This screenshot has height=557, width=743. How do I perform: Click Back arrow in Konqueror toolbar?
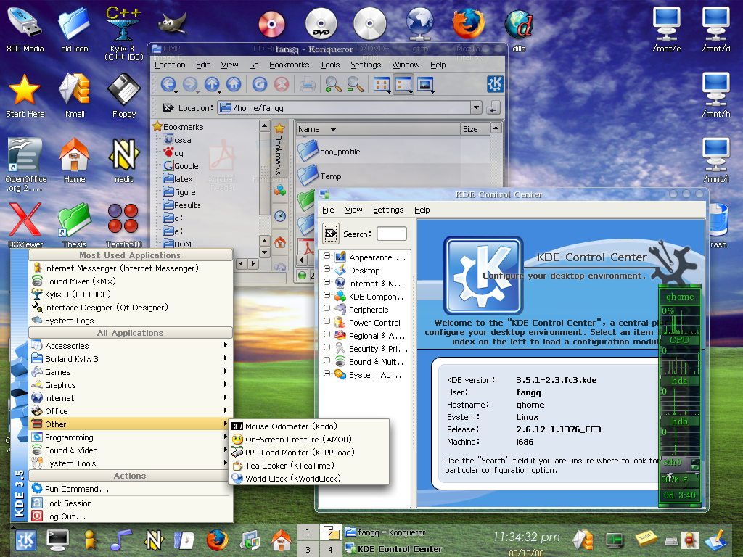pos(168,84)
